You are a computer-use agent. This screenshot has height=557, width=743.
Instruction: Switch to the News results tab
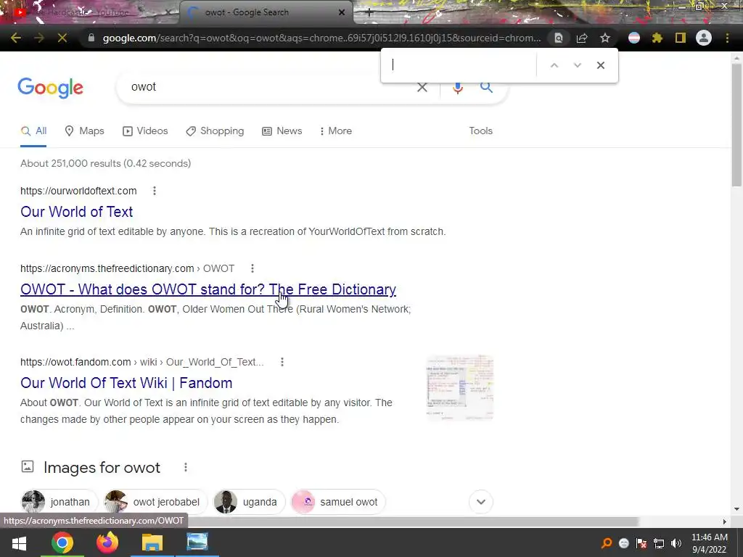pos(282,131)
